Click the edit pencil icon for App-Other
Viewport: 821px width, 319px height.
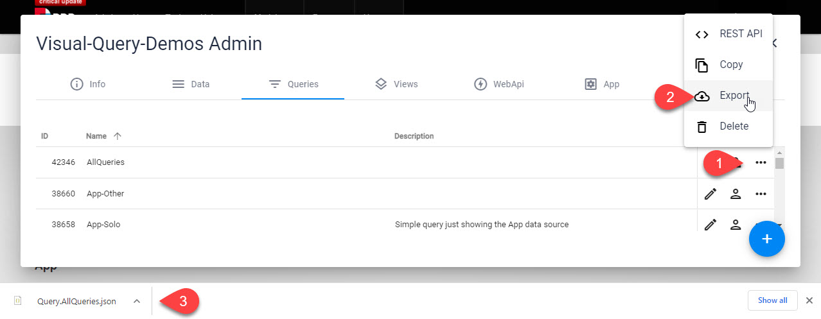pos(711,194)
